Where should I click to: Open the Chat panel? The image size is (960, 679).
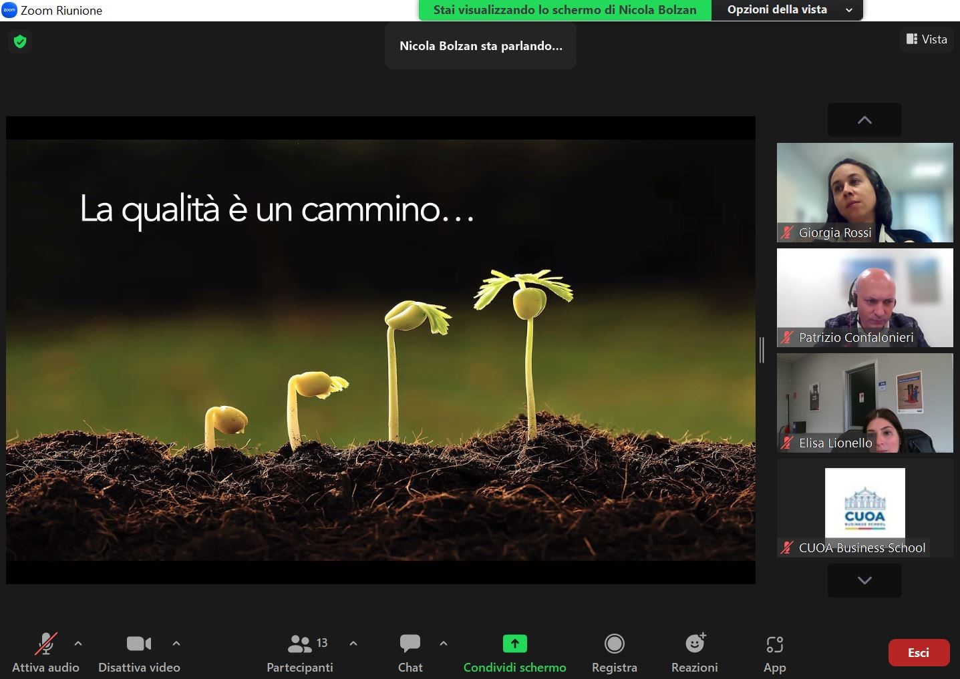(410, 652)
